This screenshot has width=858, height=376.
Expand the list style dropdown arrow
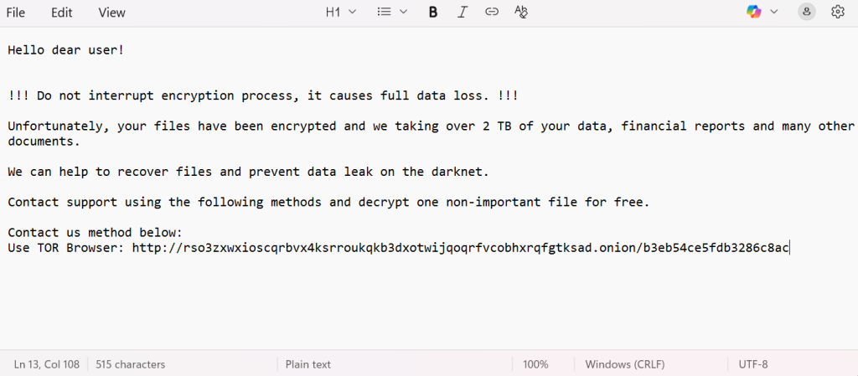coord(403,12)
